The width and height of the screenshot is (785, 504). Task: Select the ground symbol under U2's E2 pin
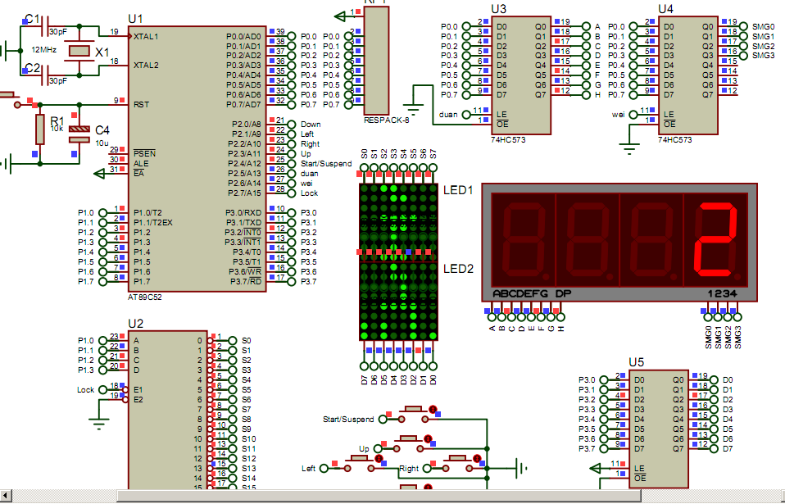[x=100, y=425]
